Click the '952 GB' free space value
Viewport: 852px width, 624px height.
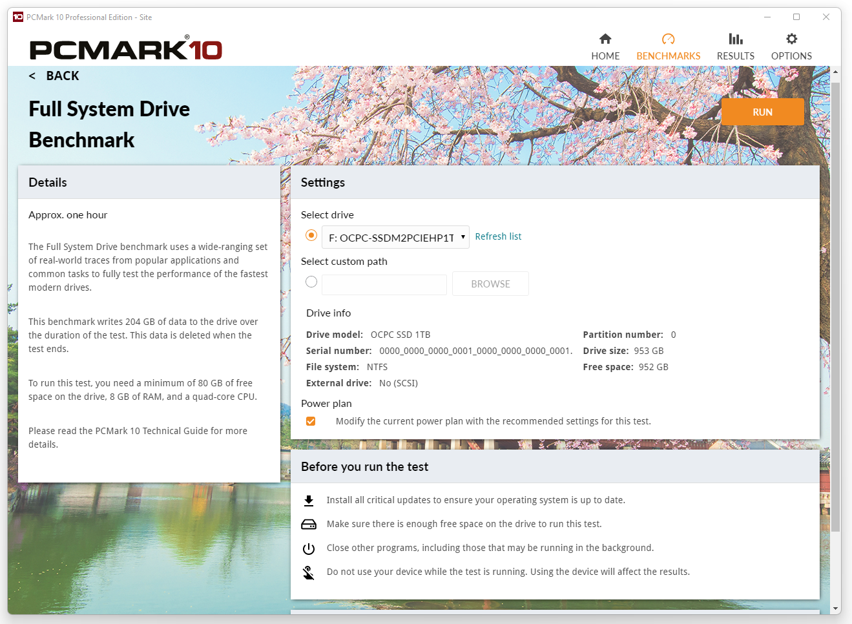(654, 367)
